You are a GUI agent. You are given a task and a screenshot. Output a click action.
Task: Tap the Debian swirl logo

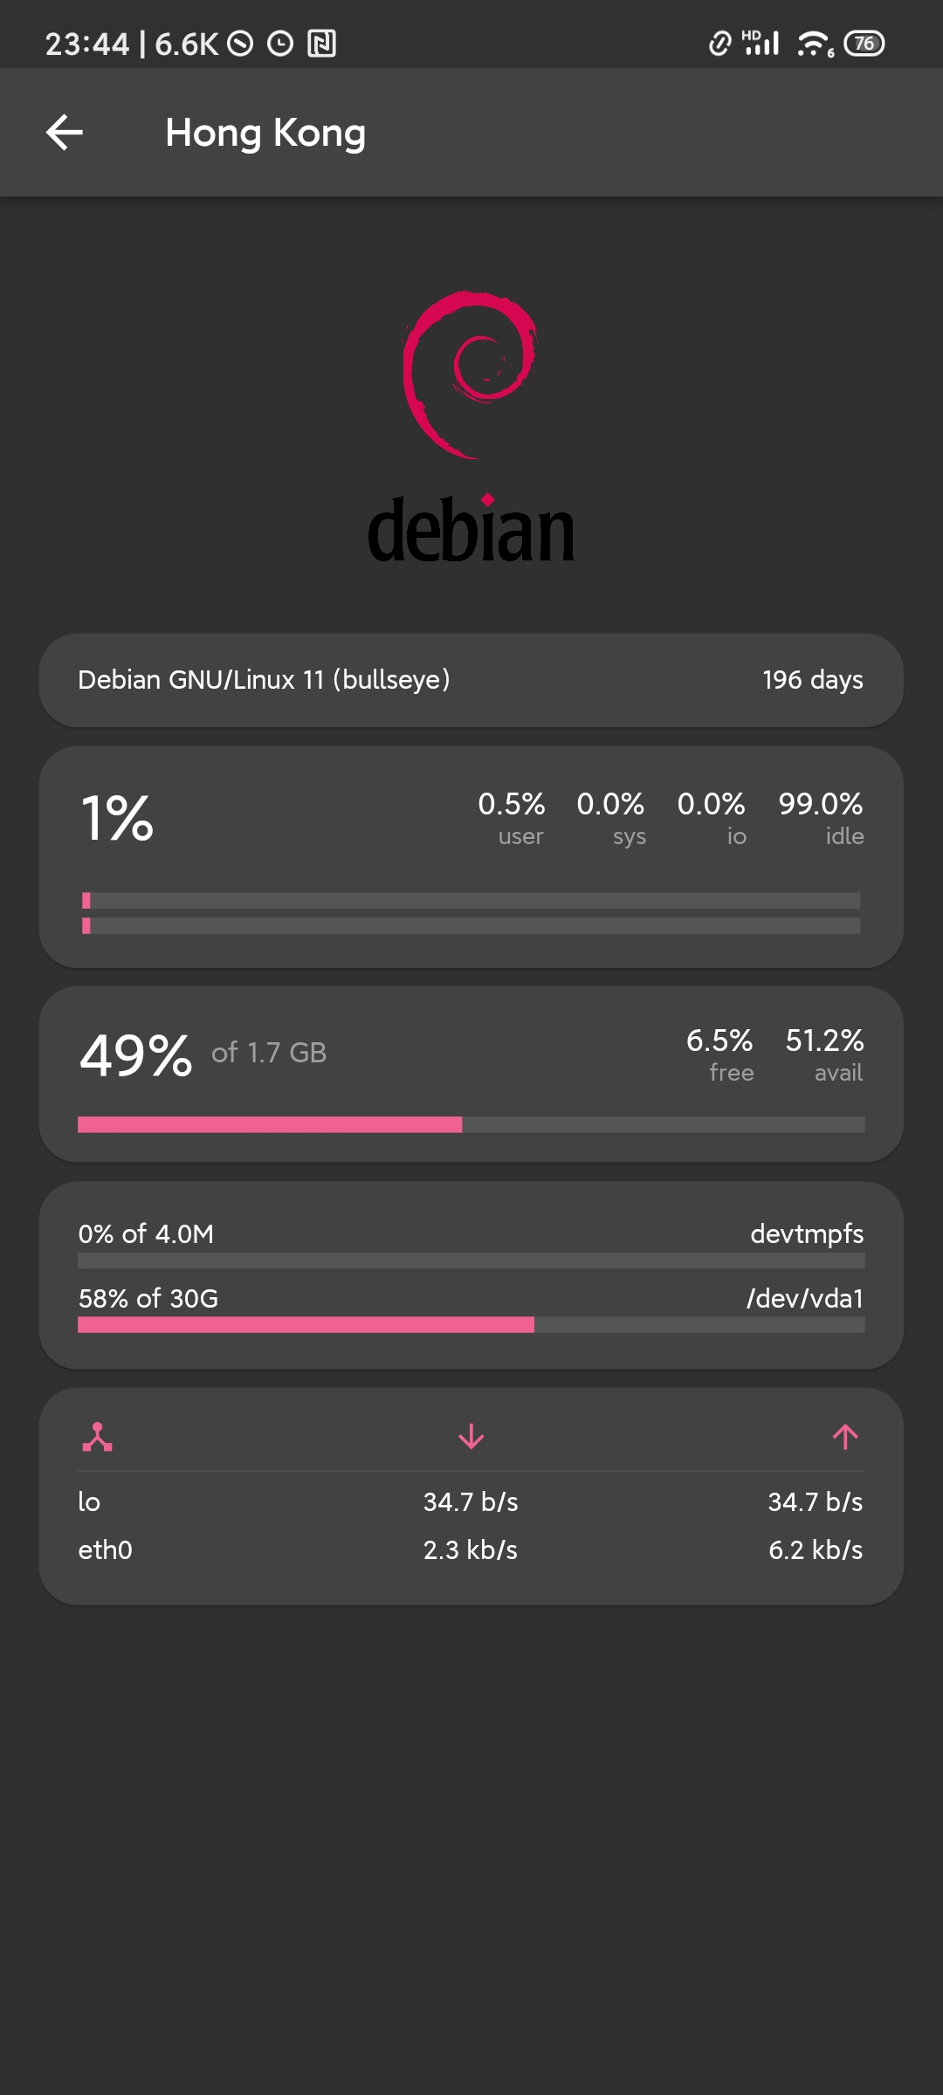point(471,375)
